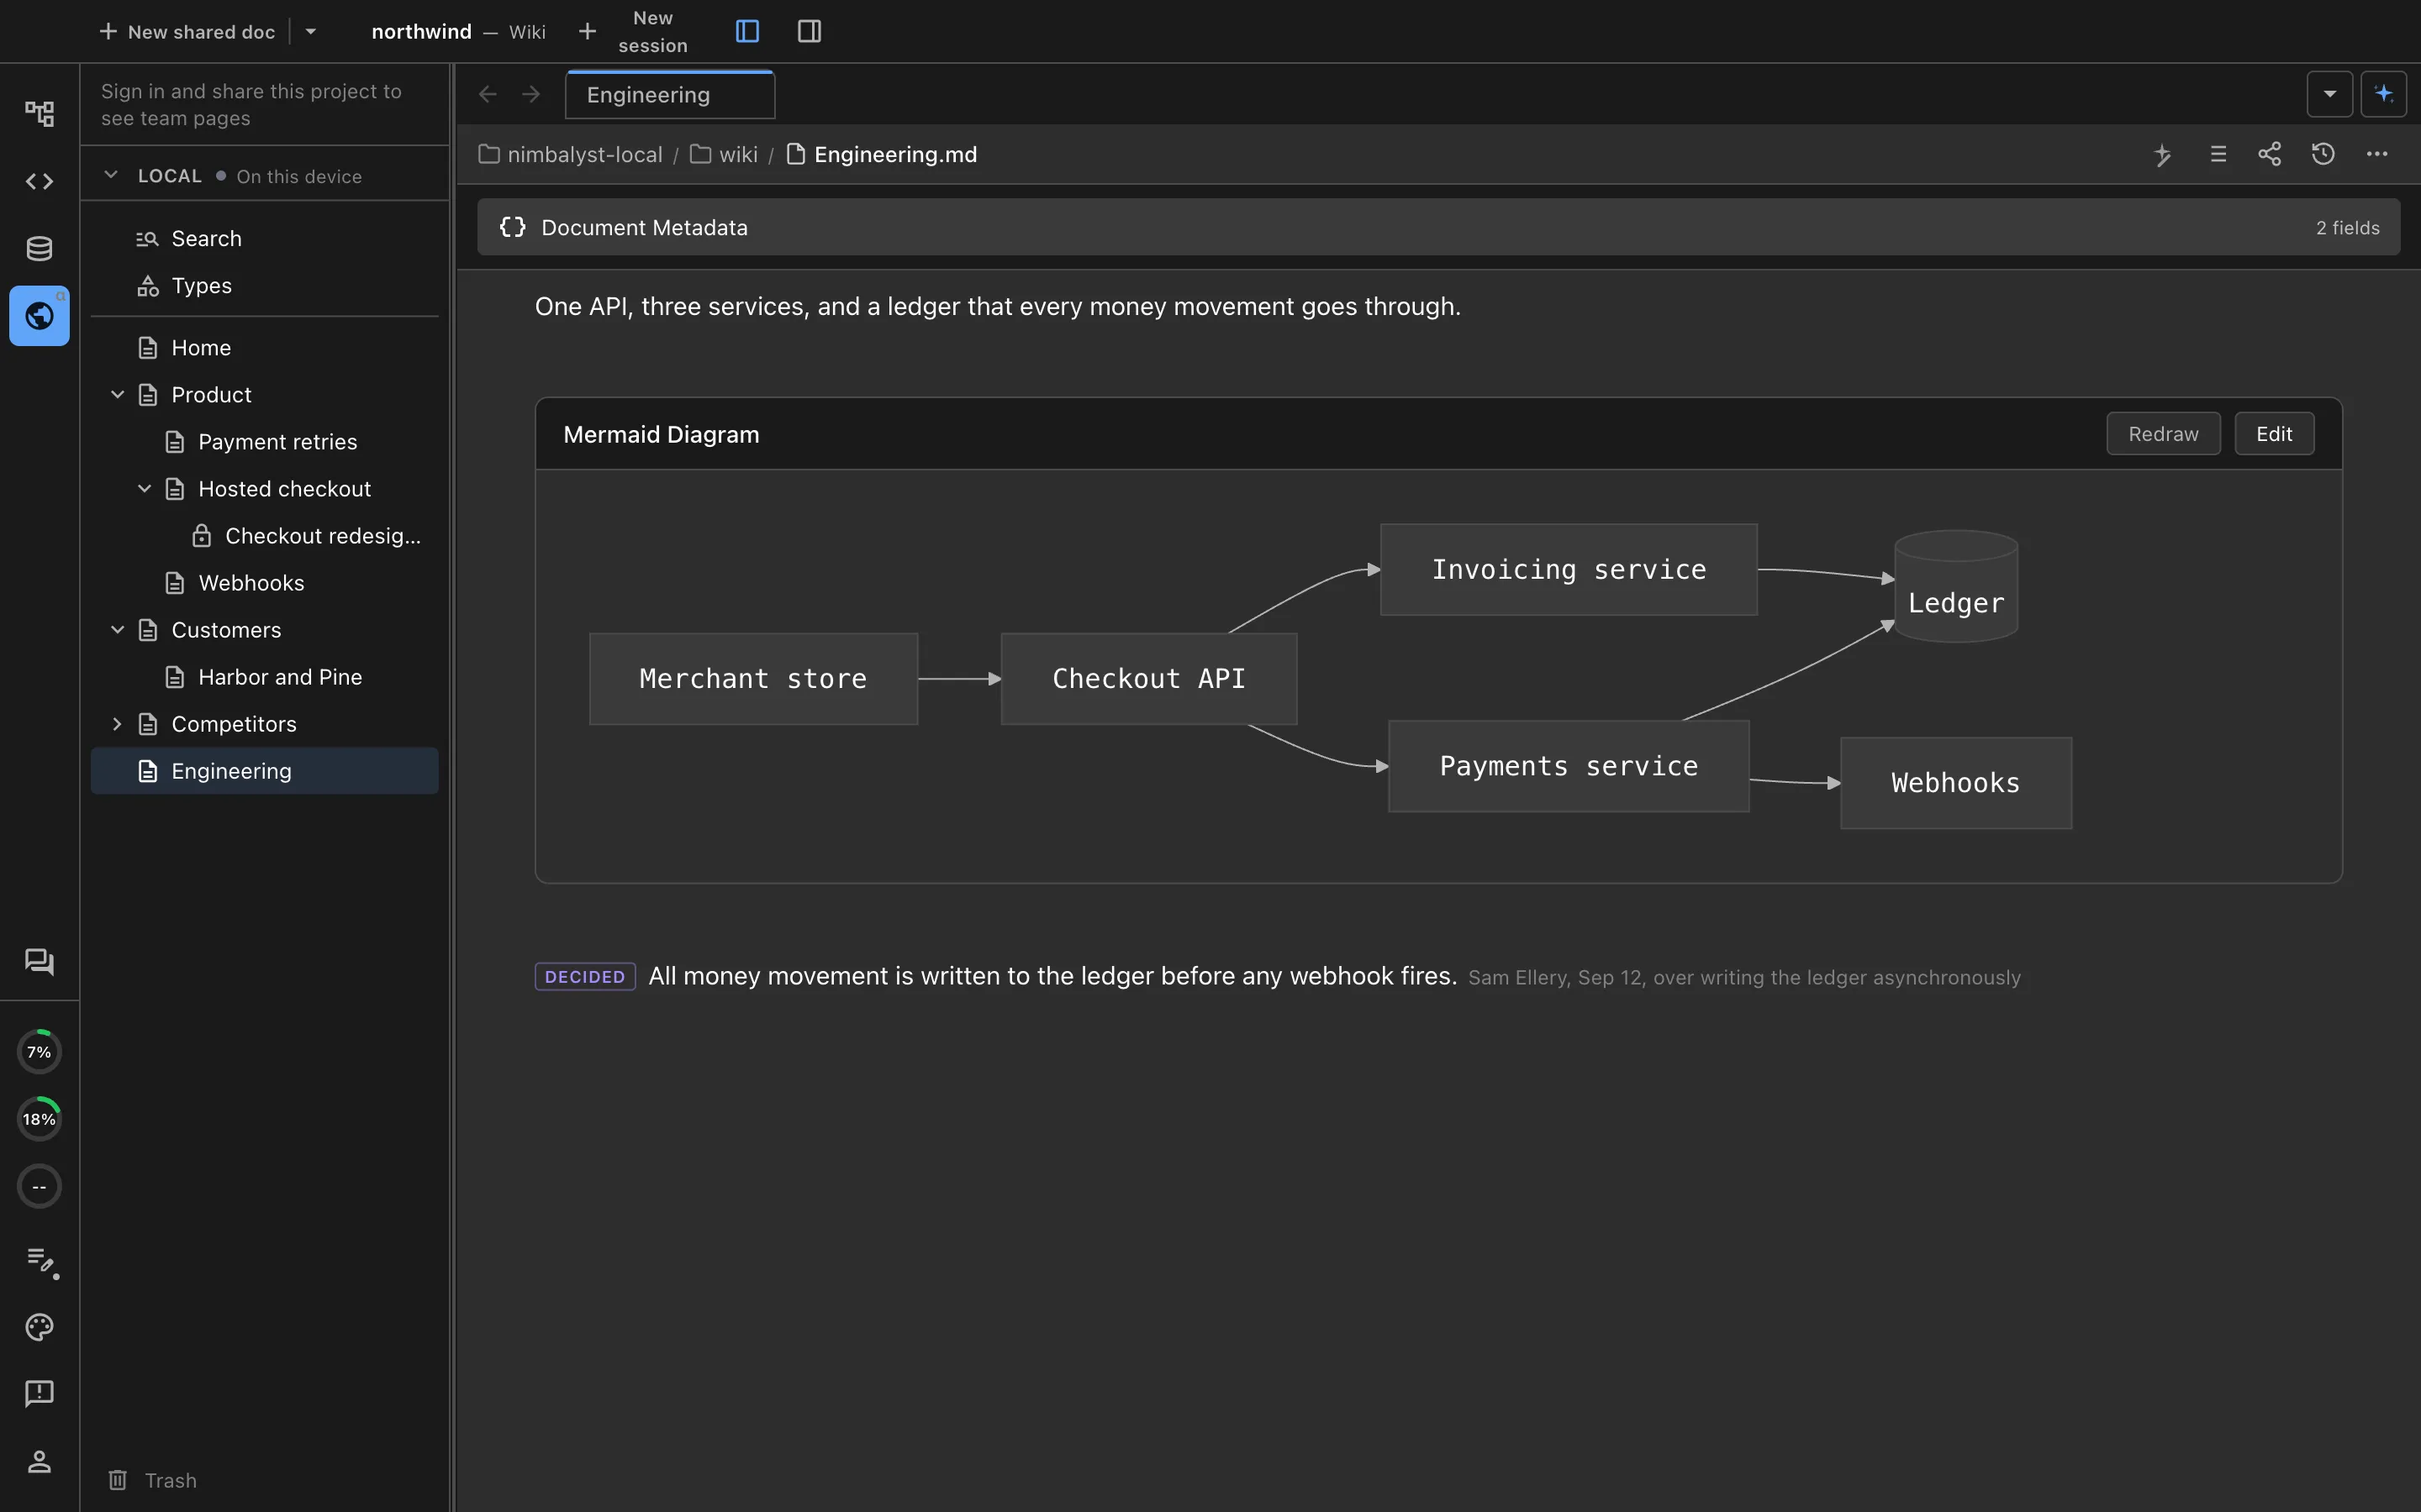Expand the Competitors tree node
The image size is (2421, 1512).
pyautogui.click(x=117, y=724)
